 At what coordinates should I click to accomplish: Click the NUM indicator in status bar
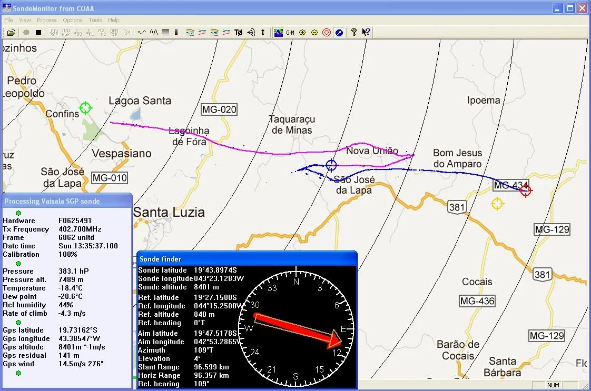point(553,385)
